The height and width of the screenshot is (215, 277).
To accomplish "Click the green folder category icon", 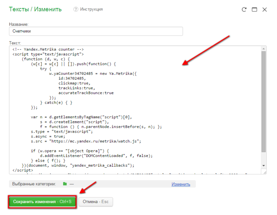I will pos(65,184).
